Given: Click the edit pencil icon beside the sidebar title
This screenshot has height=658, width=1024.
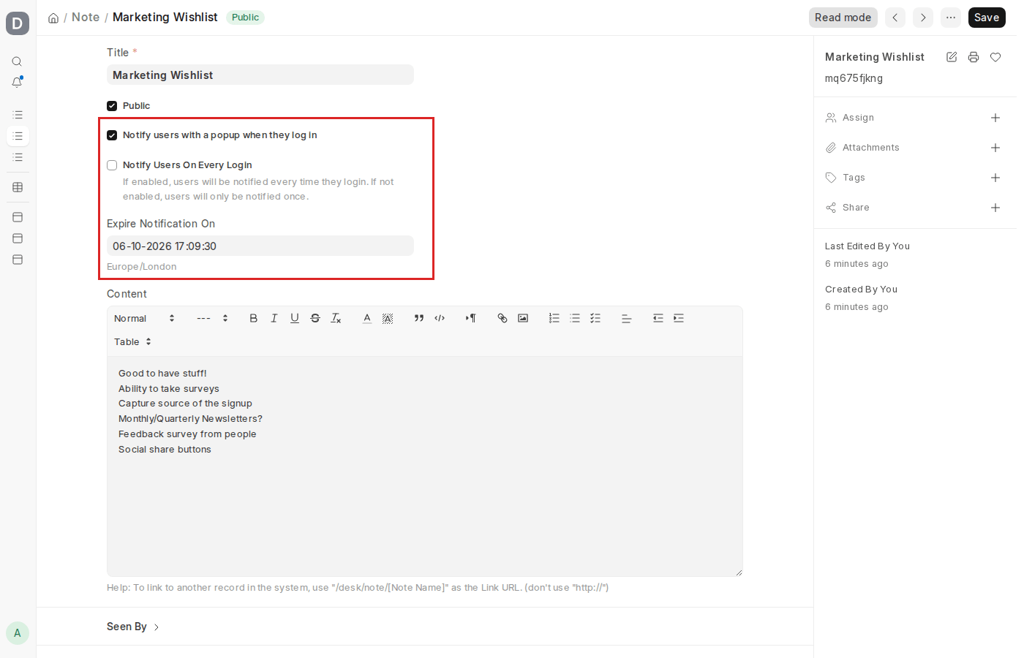Looking at the screenshot, I should [952, 57].
